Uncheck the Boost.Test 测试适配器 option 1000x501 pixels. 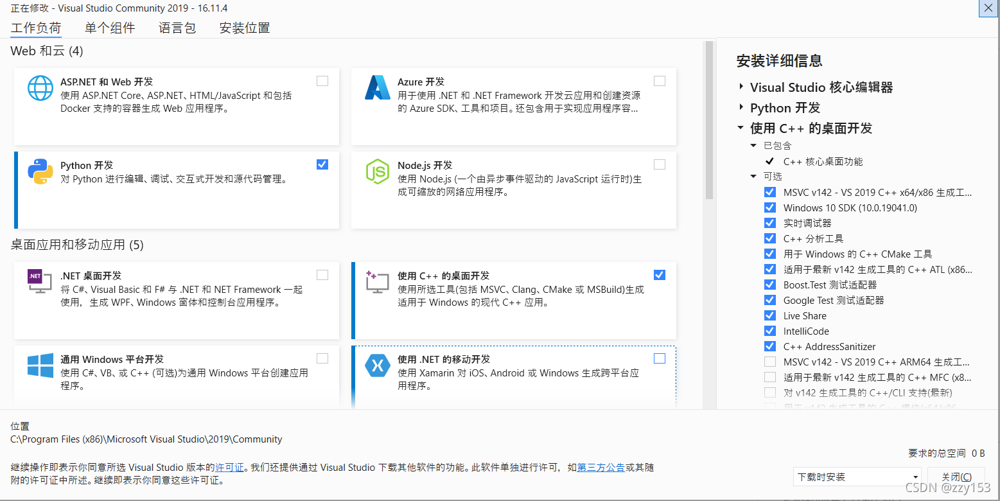click(x=770, y=285)
